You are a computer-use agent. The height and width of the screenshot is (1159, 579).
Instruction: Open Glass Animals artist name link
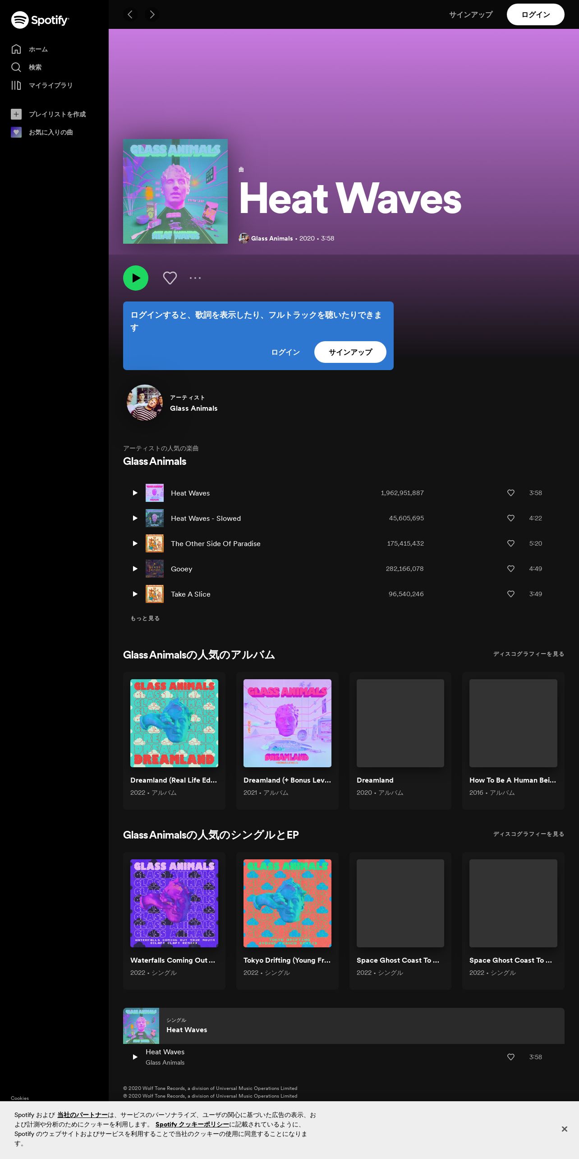click(x=194, y=408)
